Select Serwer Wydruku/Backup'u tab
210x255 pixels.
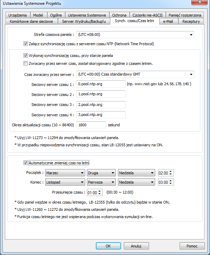pos(84,21)
